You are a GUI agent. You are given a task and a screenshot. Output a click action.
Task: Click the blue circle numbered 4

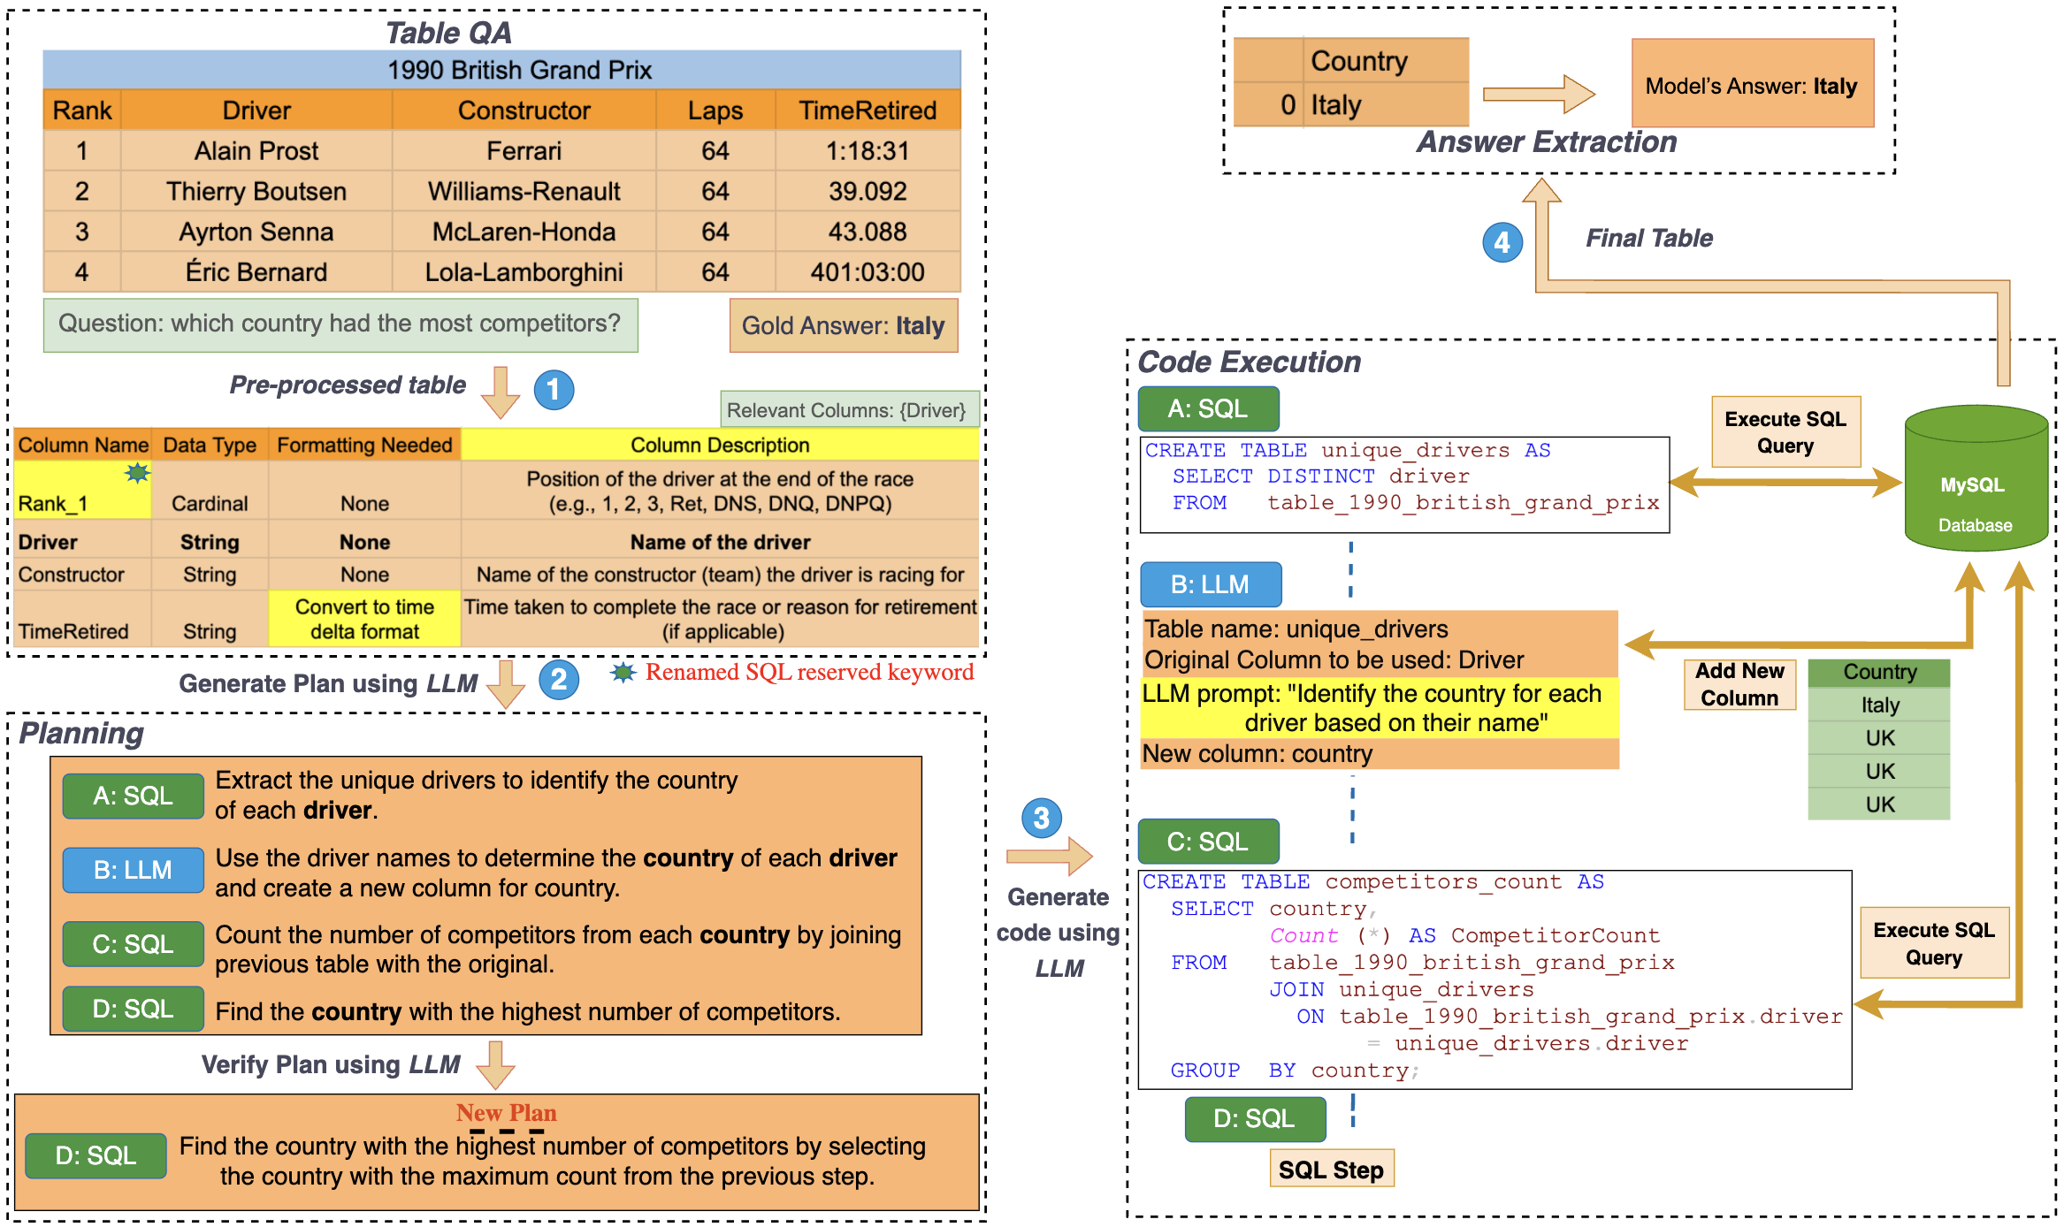(x=1502, y=242)
